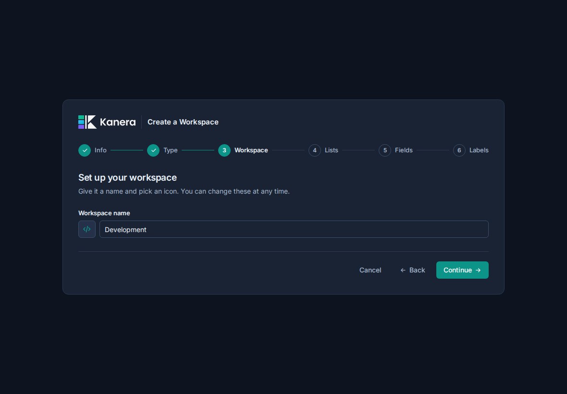Jump to the Labels step 6
The height and width of the screenshot is (394, 567).
tap(471, 150)
